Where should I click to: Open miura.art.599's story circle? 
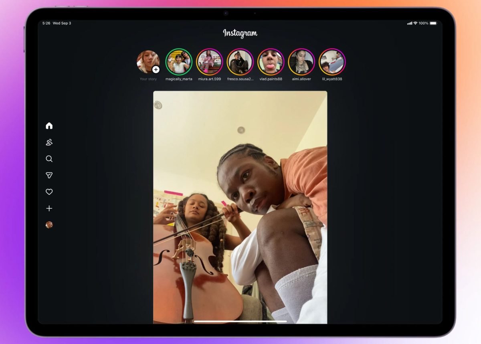[210, 61]
